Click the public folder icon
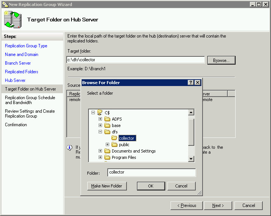 [x=114, y=145]
